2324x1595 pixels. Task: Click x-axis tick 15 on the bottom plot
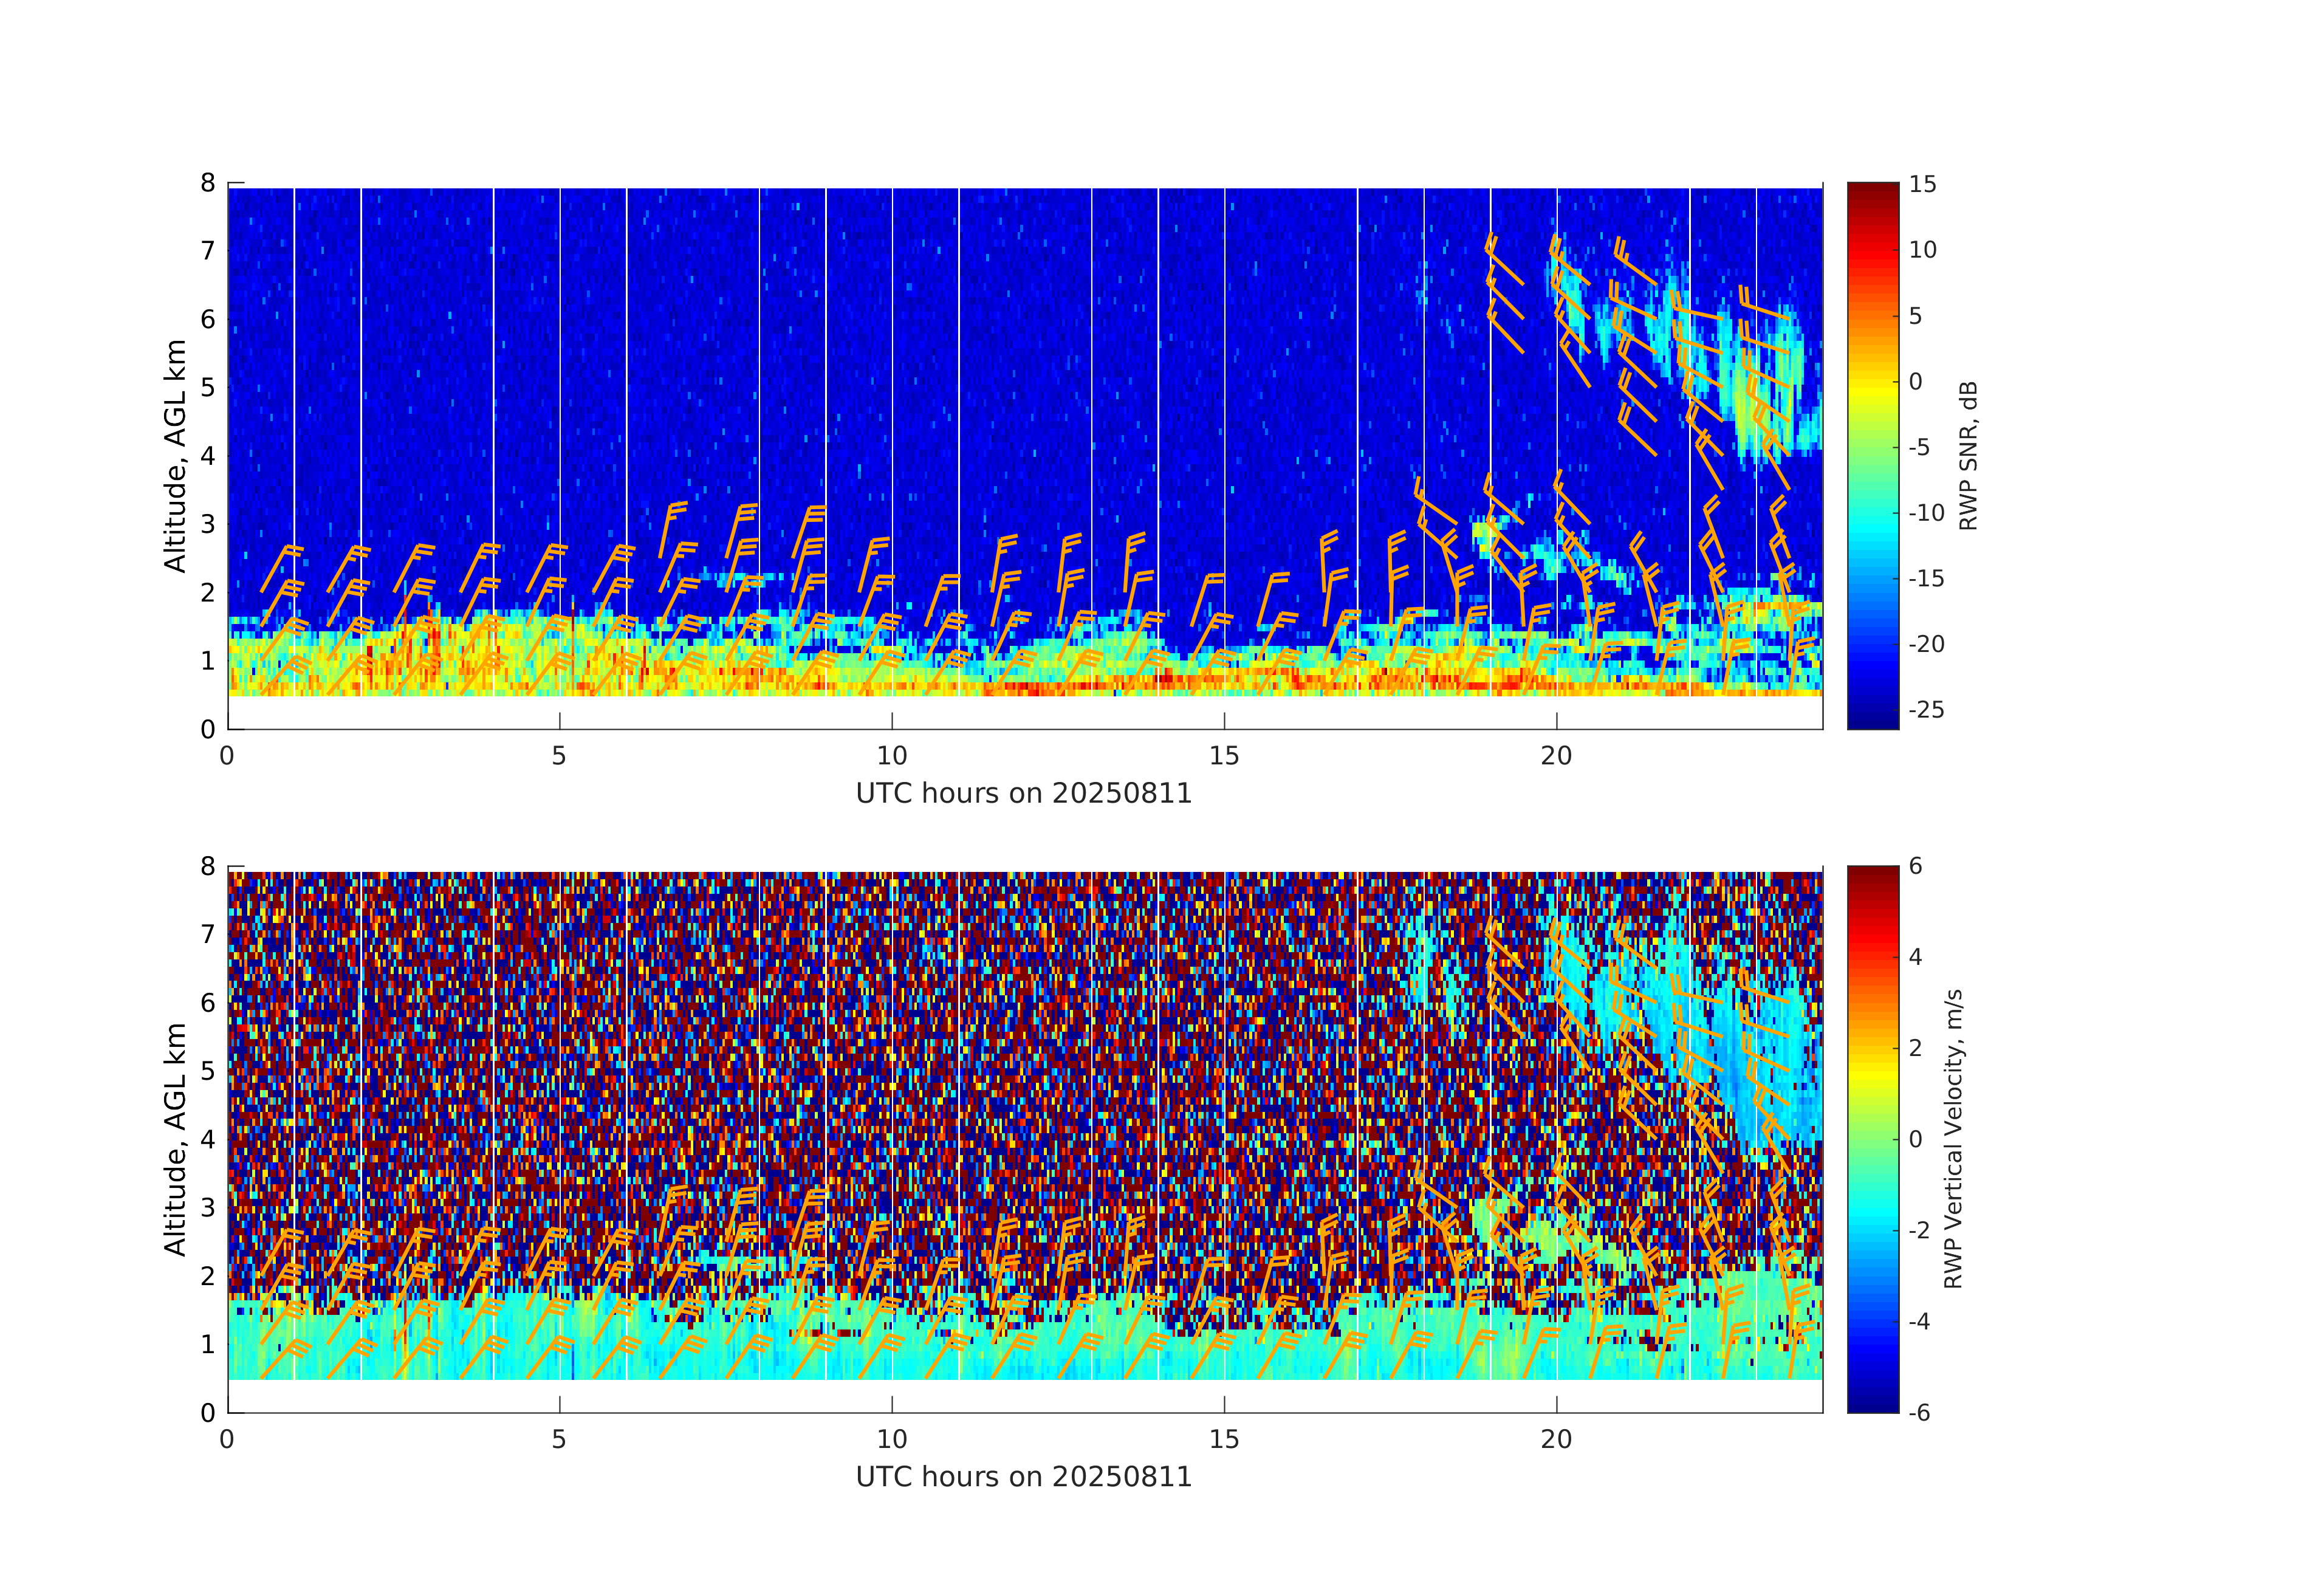pos(1224,1440)
